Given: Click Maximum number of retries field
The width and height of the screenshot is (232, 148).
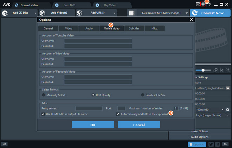Looking at the screenshot, I should [176, 108].
